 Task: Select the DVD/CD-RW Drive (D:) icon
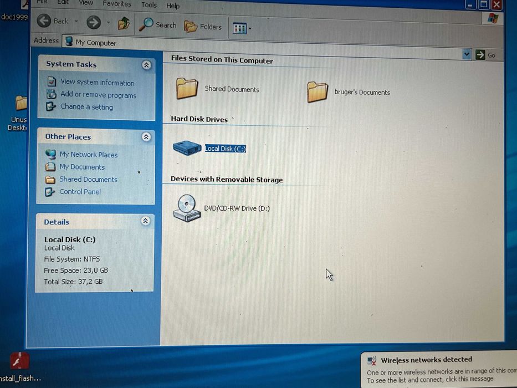pyautogui.click(x=187, y=208)
